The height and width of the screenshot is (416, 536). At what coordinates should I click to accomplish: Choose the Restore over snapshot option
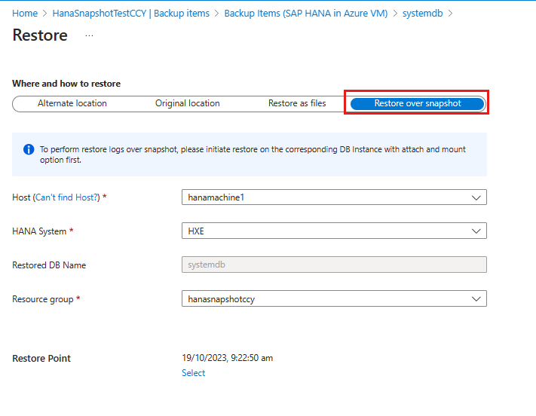tap(418, 103)
